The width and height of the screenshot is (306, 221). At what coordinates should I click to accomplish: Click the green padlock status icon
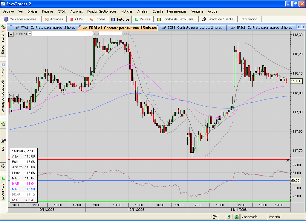(237, 217)
